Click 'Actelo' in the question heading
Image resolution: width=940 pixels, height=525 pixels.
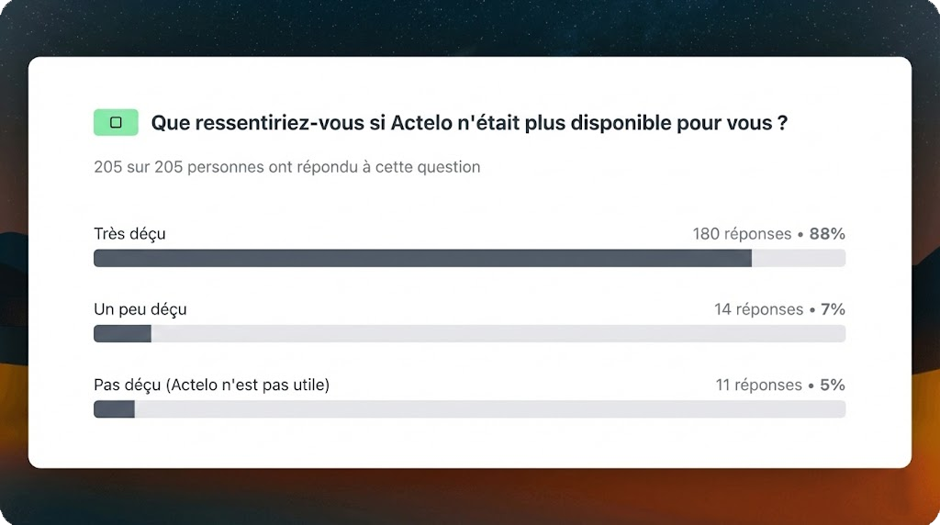tap(420, 123)
